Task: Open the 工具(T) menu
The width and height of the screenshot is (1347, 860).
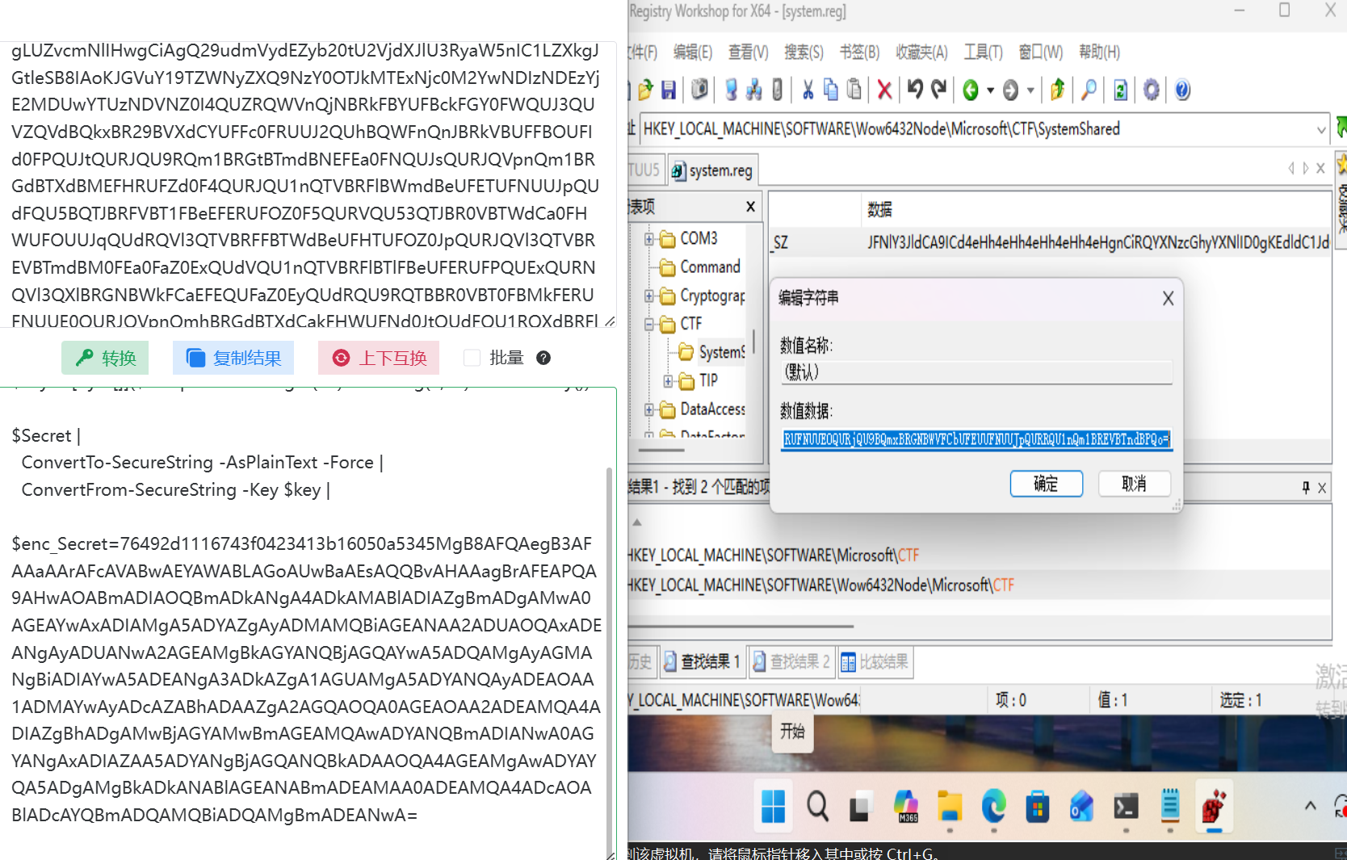Action: point(983,52)
